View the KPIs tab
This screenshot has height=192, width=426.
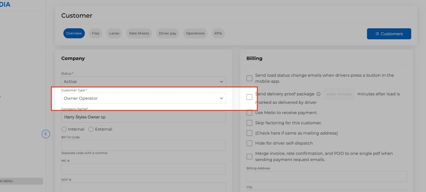(218, 33)
